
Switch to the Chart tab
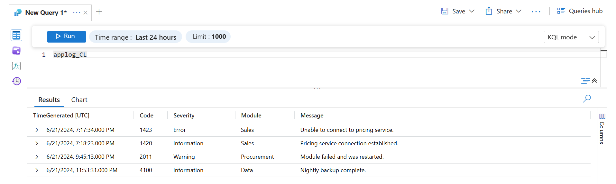tap(79, 100)
